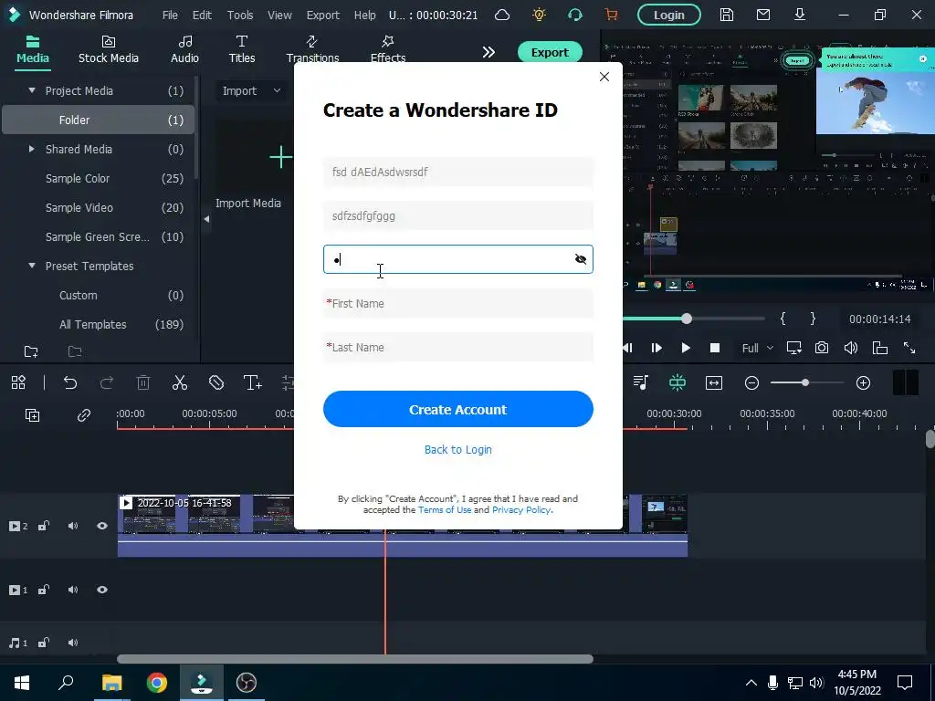
Task: Add text with the T+ icon
Action: tap(252, 382)
